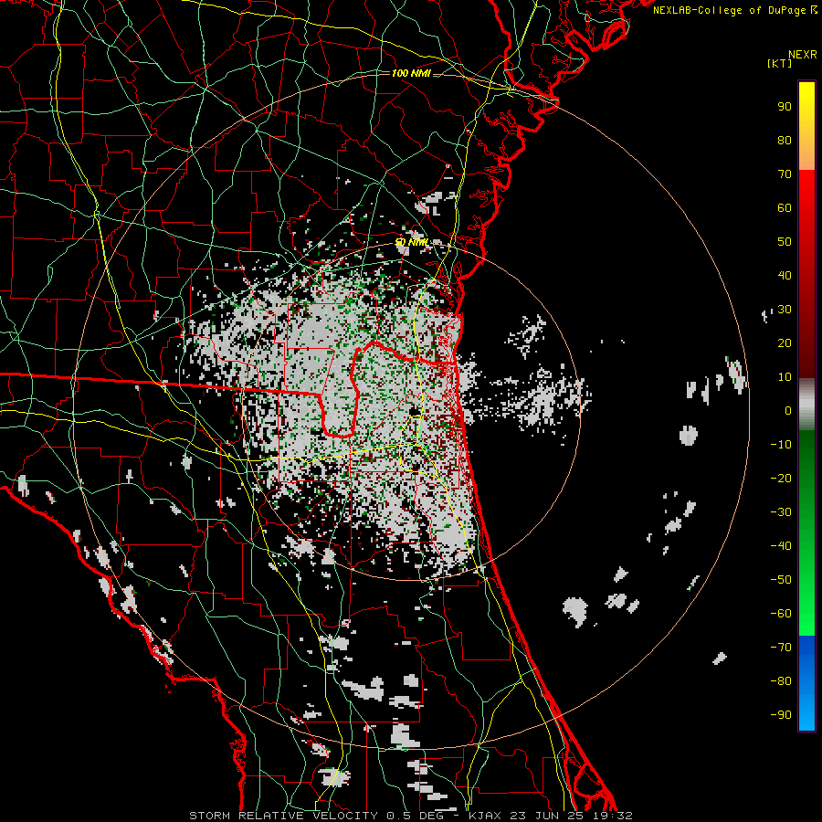Image resolution: width=822 pixels, height=822 pixels.
Task: Click the 20 value on the velocity scale
Action: click(785, 343)
